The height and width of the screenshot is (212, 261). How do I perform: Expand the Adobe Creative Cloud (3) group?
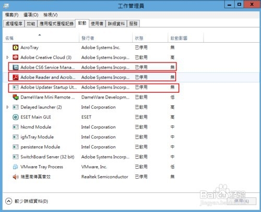[x=7, y=57]
